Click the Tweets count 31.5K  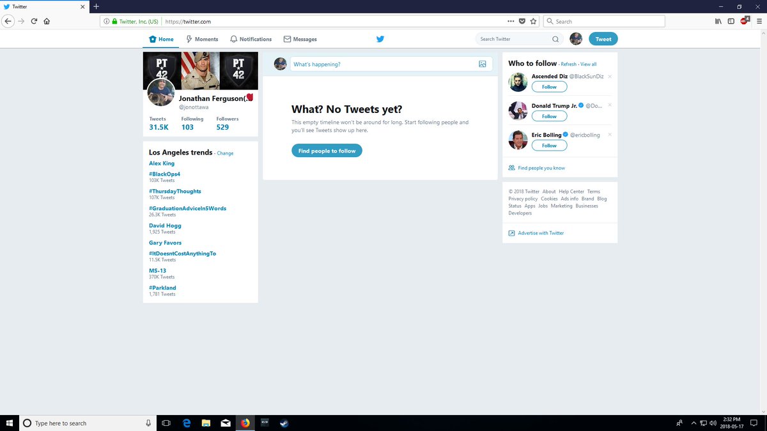(159, 127)
